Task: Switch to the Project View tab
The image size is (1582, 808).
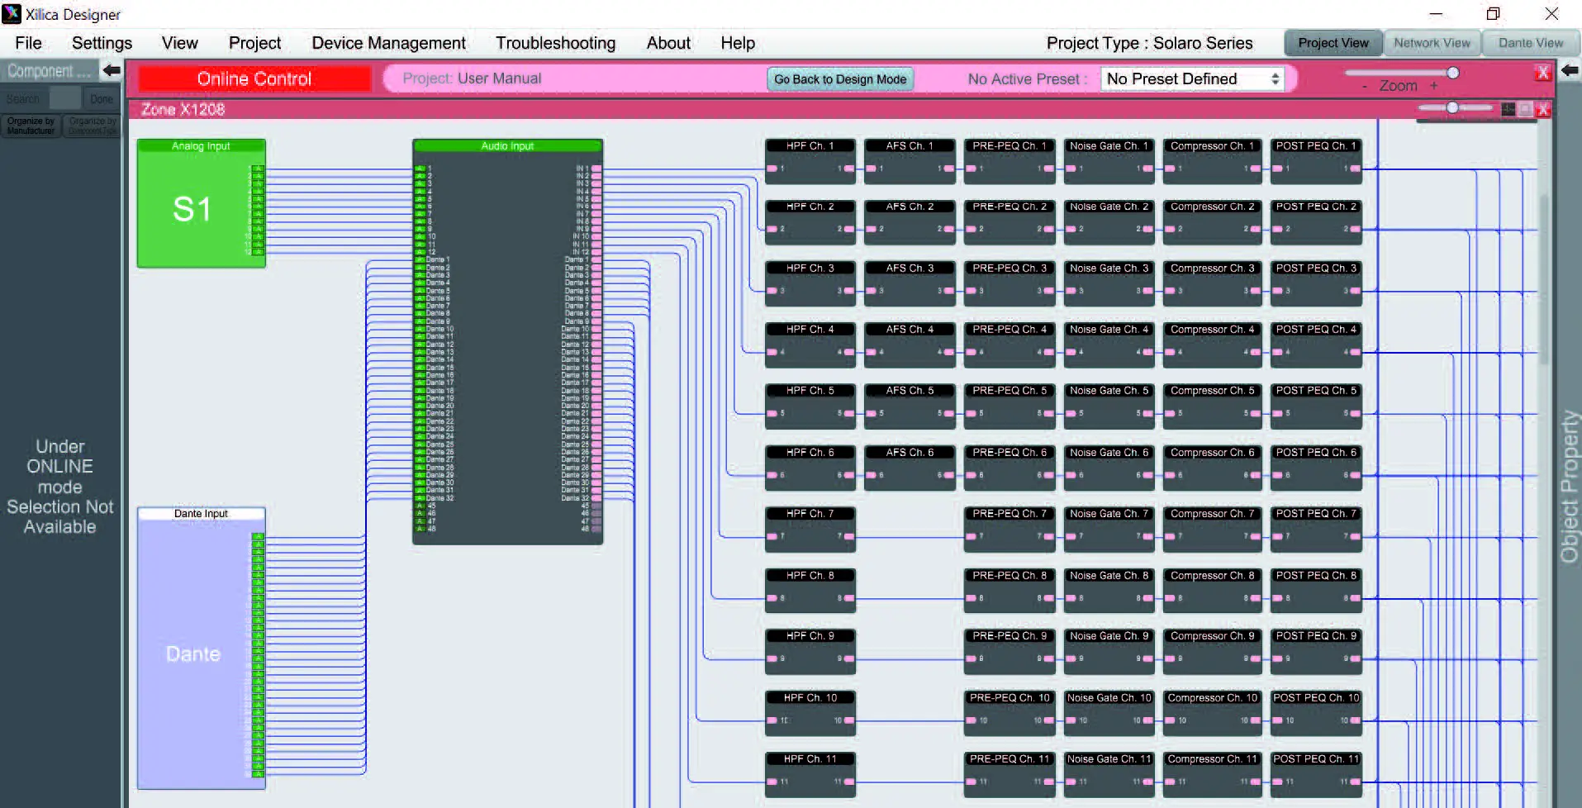Action: click(x=1333, y=43)
